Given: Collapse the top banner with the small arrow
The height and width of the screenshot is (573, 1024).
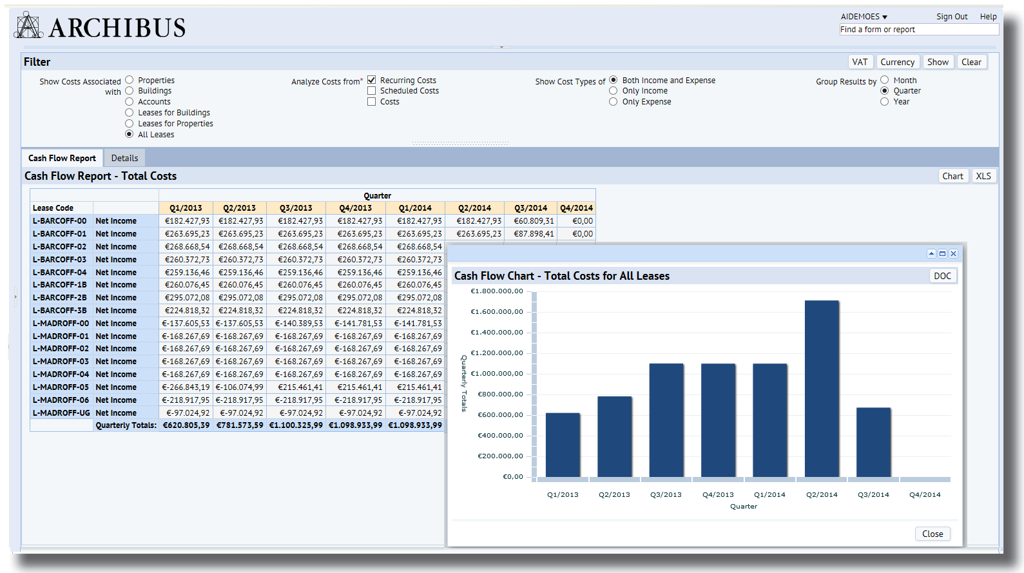Looking at the screenshot, I should (501, 47).
